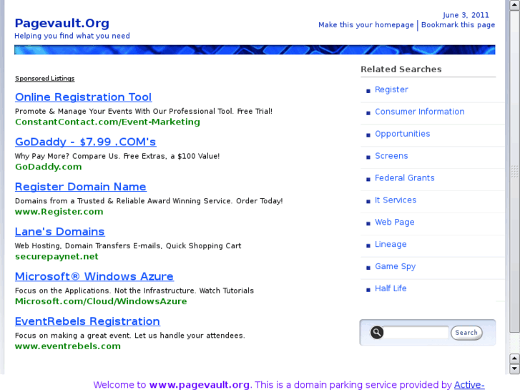Select the Half Life related search
The image size is (520, 390).
[x=391, y=288]
